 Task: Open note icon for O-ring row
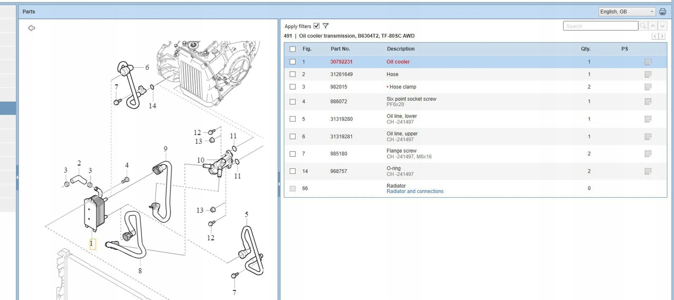click(x=648, y=171)
